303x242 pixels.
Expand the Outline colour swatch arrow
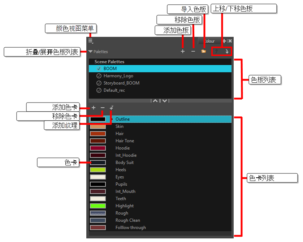(x=111, y=119)
